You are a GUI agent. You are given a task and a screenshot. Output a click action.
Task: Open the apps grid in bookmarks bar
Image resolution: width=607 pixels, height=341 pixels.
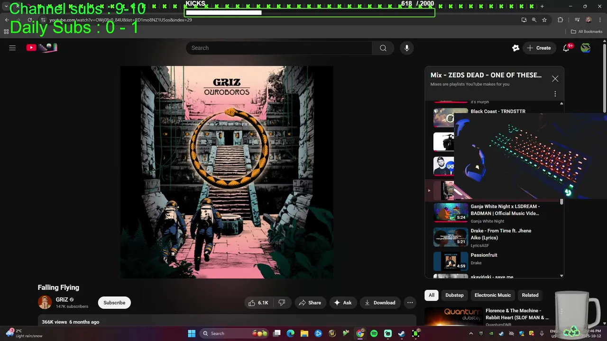(x=6, y=32)
